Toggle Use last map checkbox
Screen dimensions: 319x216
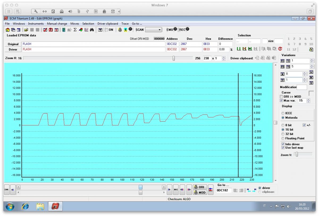(283, 148)
